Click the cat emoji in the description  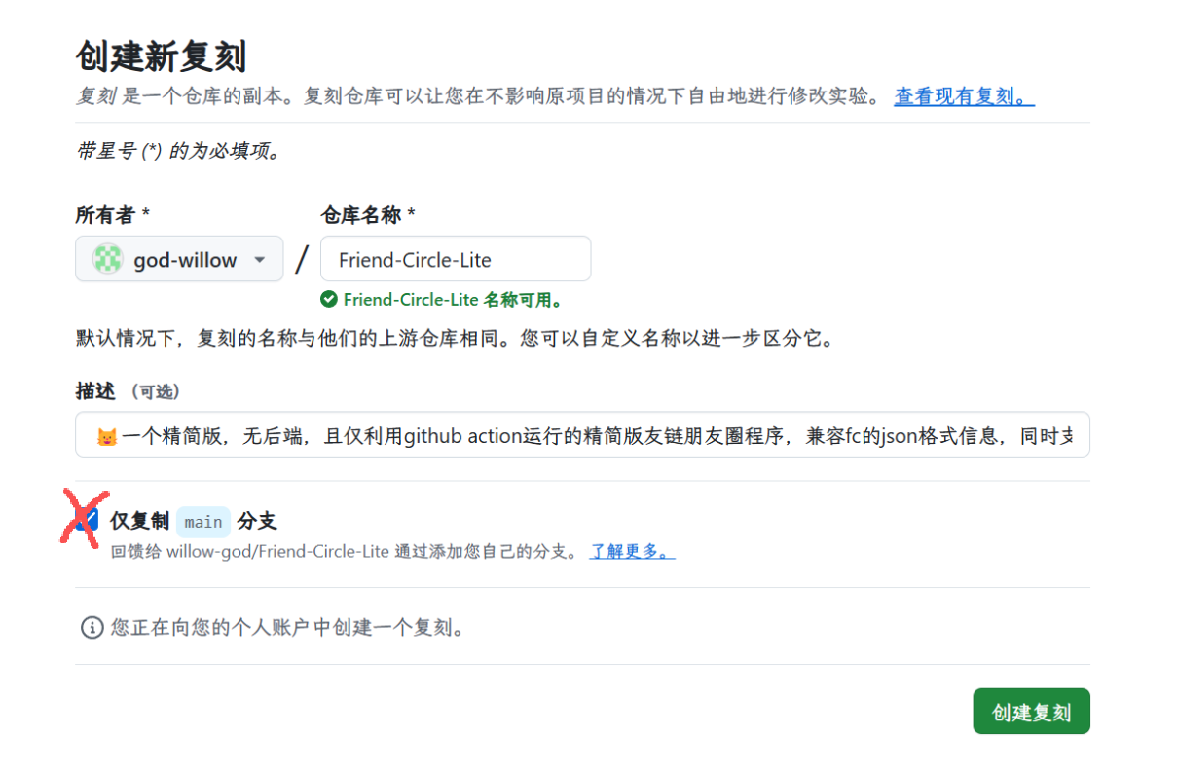point(106,436)
